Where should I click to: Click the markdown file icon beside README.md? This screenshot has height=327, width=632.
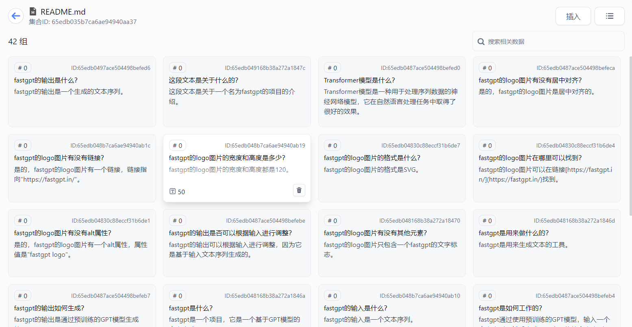pos(33,12)
